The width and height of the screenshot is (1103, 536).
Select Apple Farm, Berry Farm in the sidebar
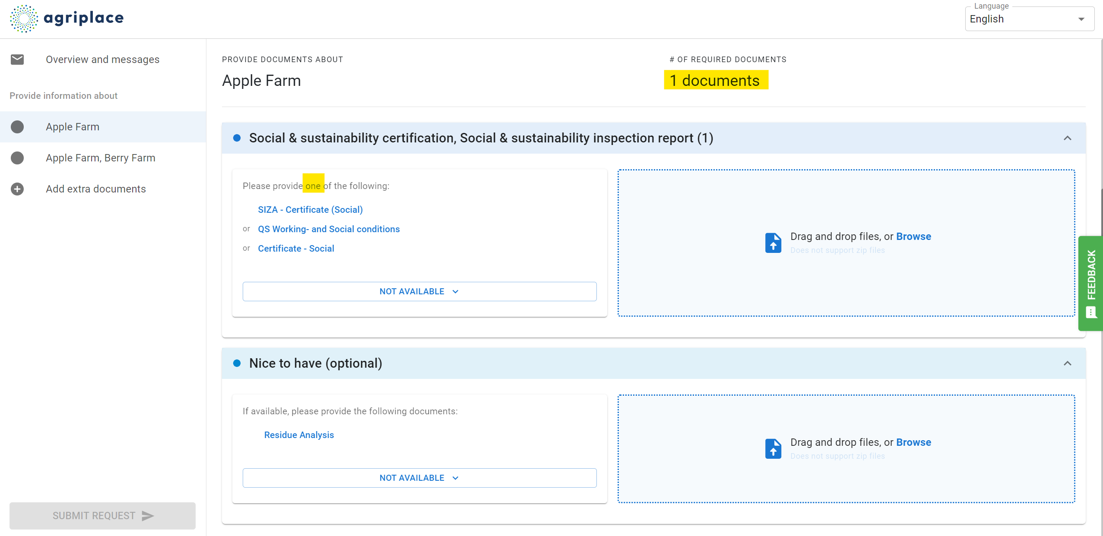point(103,158)
